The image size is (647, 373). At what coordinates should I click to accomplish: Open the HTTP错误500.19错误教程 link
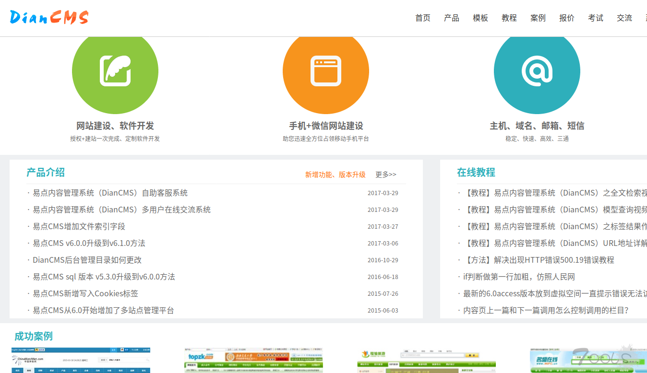tap(539, 260)
